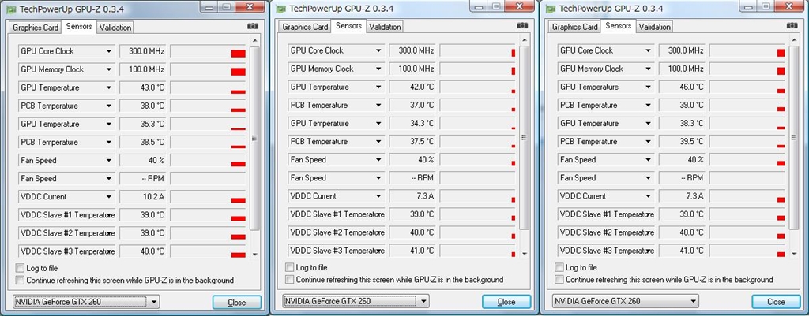Toggle background refresh checkbox in middle window

(290, 280)
